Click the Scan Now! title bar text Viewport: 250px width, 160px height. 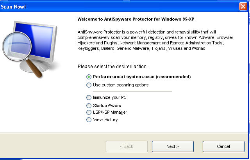[x=13, y=7]
